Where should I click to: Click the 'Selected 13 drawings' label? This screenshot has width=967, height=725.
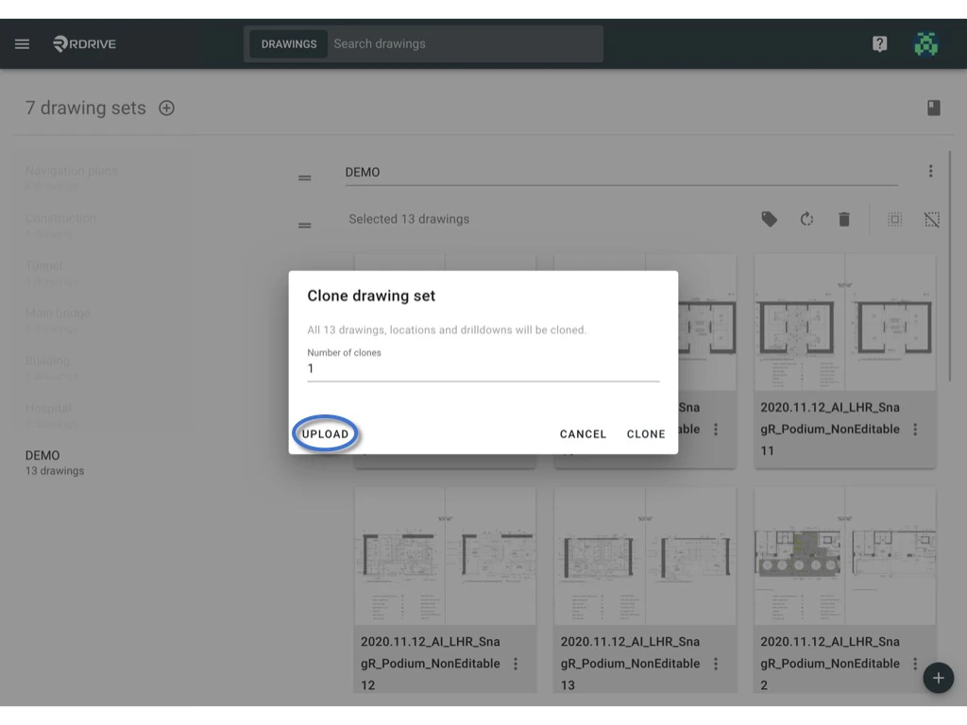(409, 219)
